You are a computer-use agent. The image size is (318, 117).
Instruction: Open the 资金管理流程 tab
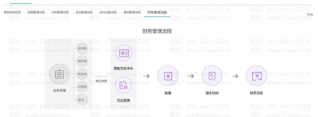tap(84, 12)
